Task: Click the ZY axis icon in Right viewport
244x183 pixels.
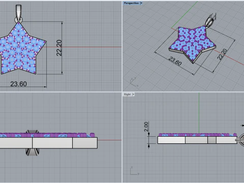Action: [x=135, y=171]
